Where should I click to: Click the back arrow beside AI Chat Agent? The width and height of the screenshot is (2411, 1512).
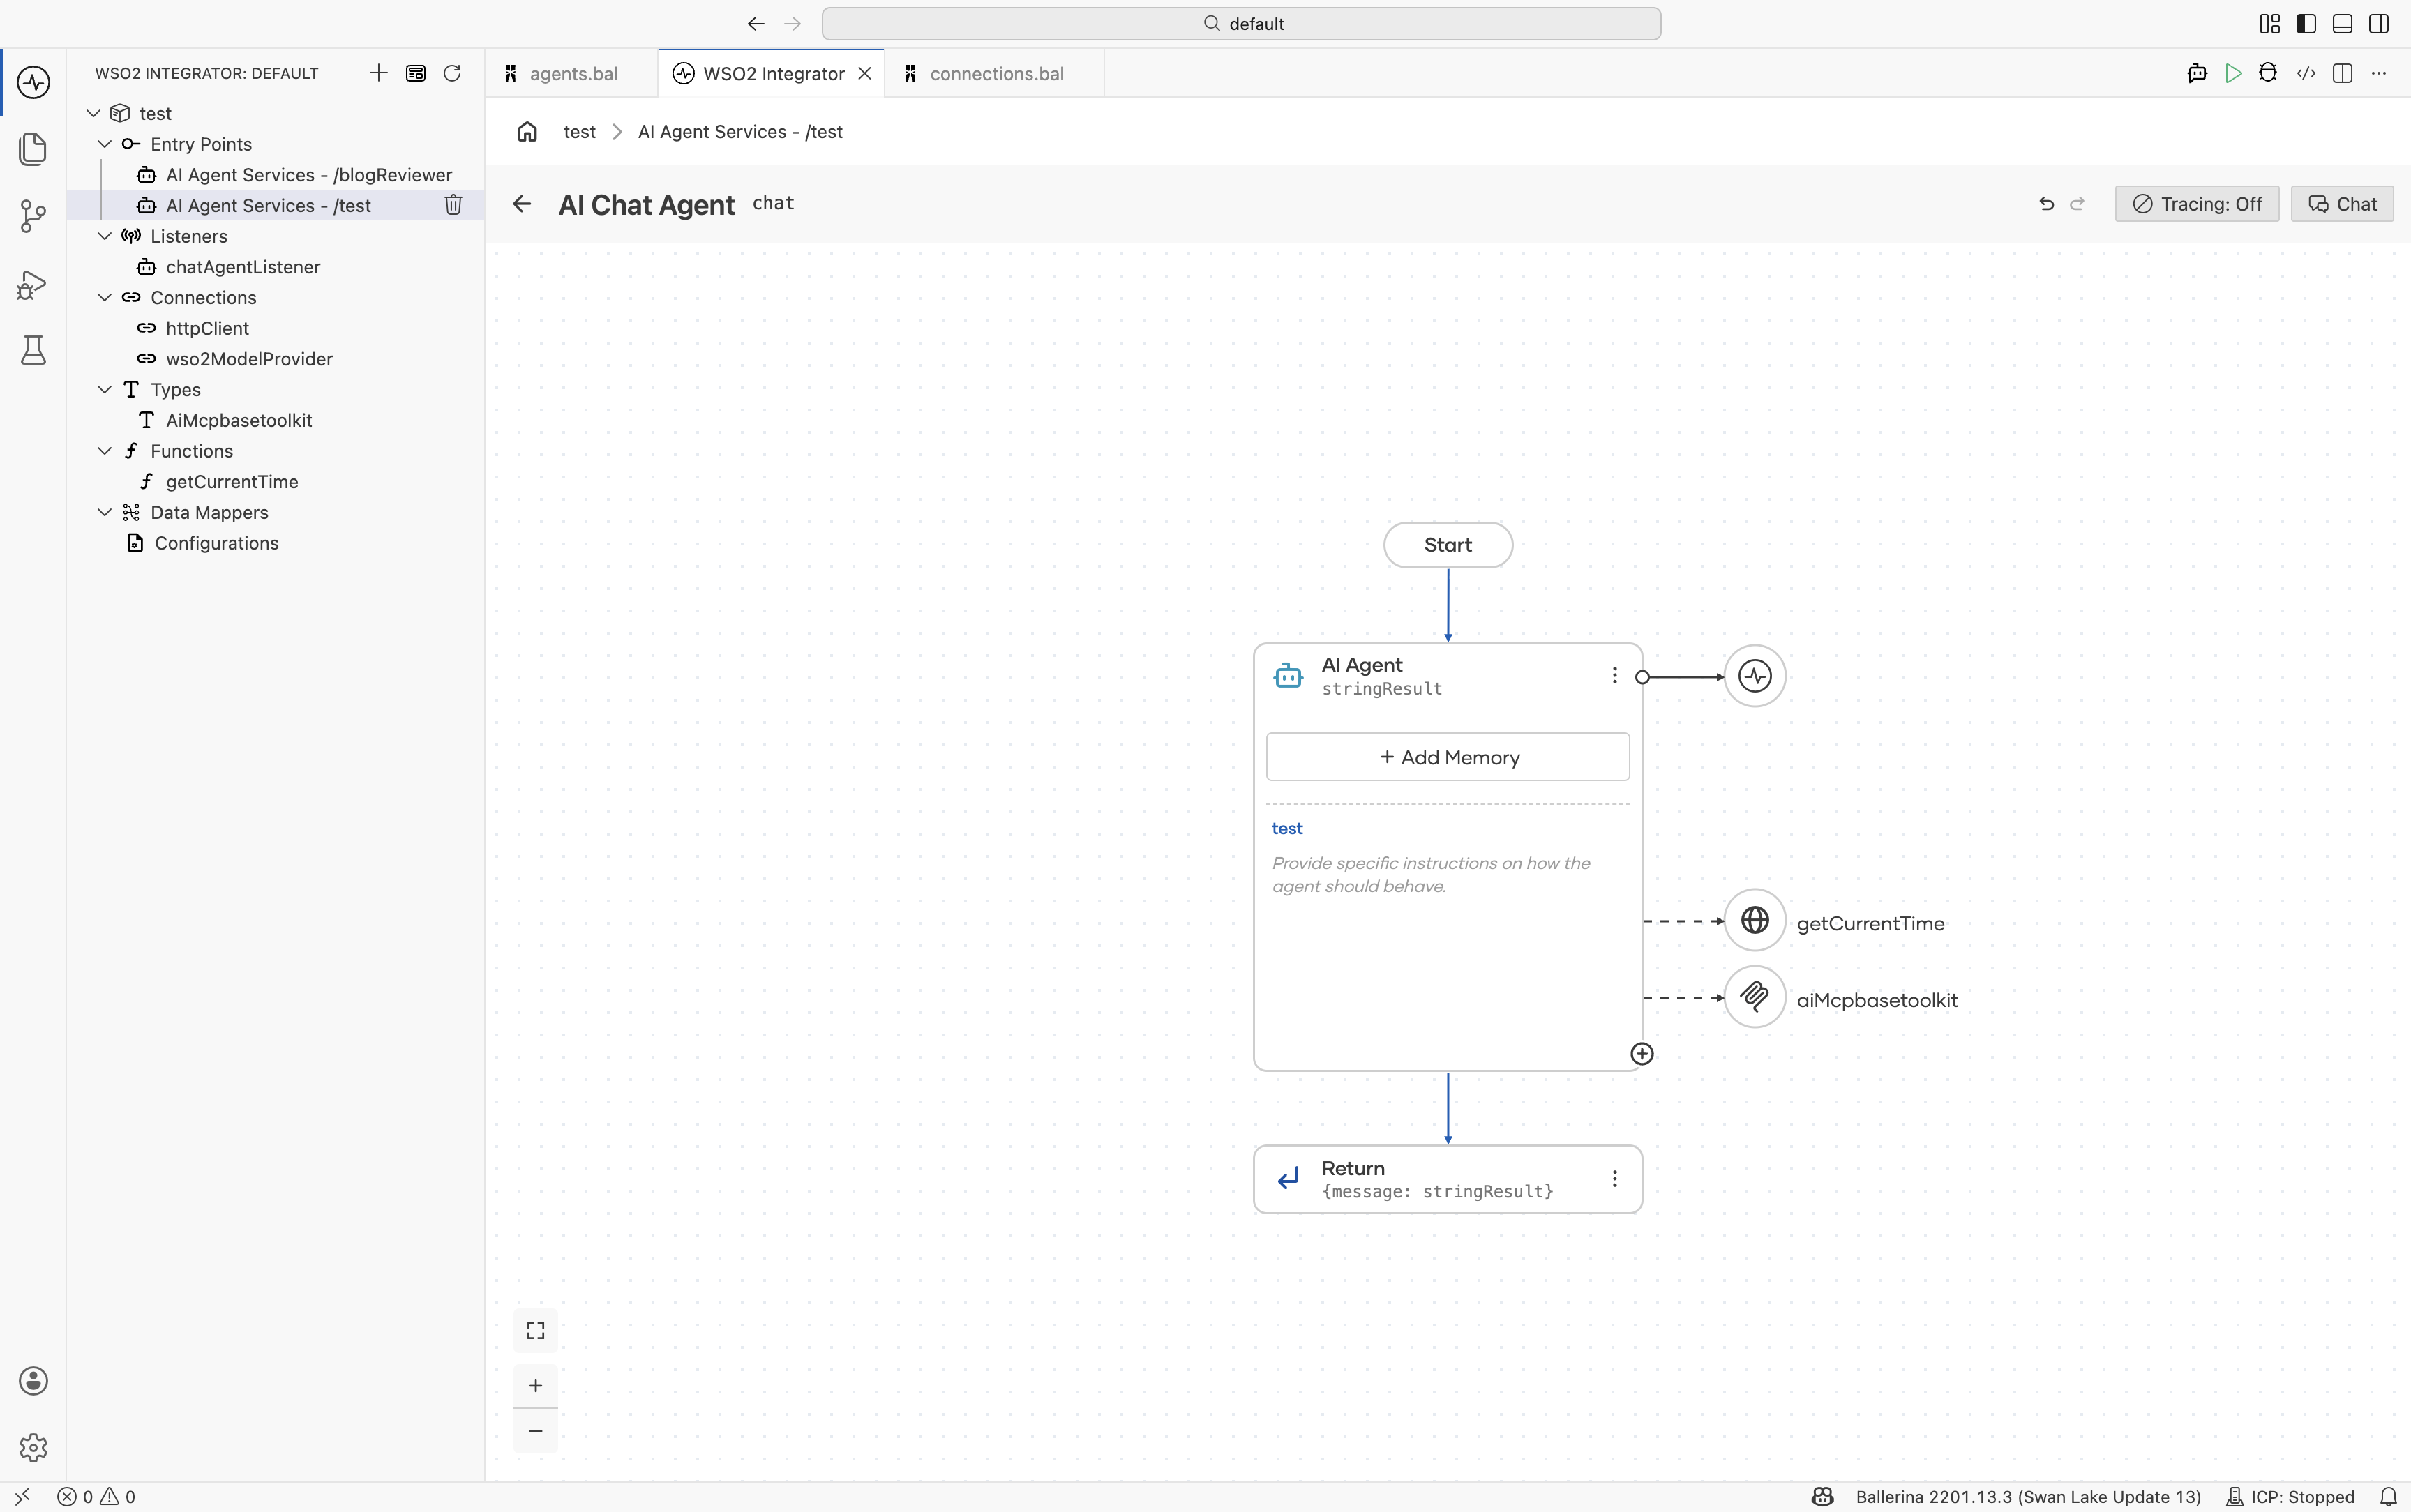coord(522,204)
